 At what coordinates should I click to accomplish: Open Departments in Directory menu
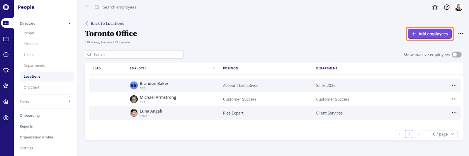click(34, 66)
